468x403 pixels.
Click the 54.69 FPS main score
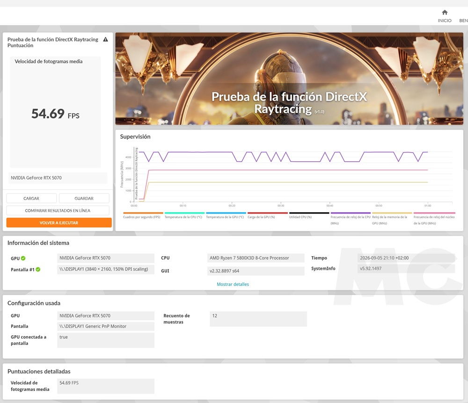(55, 114)
